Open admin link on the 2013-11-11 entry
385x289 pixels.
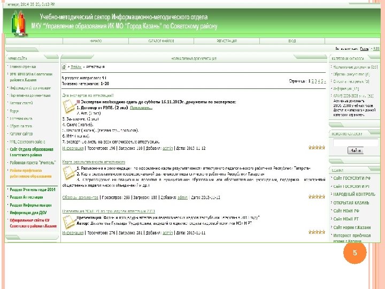click(x=168, y=233)
